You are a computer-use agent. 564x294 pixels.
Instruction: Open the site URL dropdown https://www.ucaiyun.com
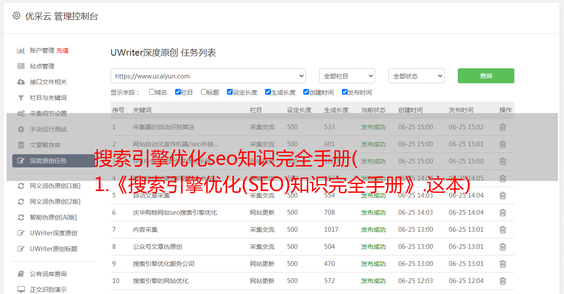point(208,76)
